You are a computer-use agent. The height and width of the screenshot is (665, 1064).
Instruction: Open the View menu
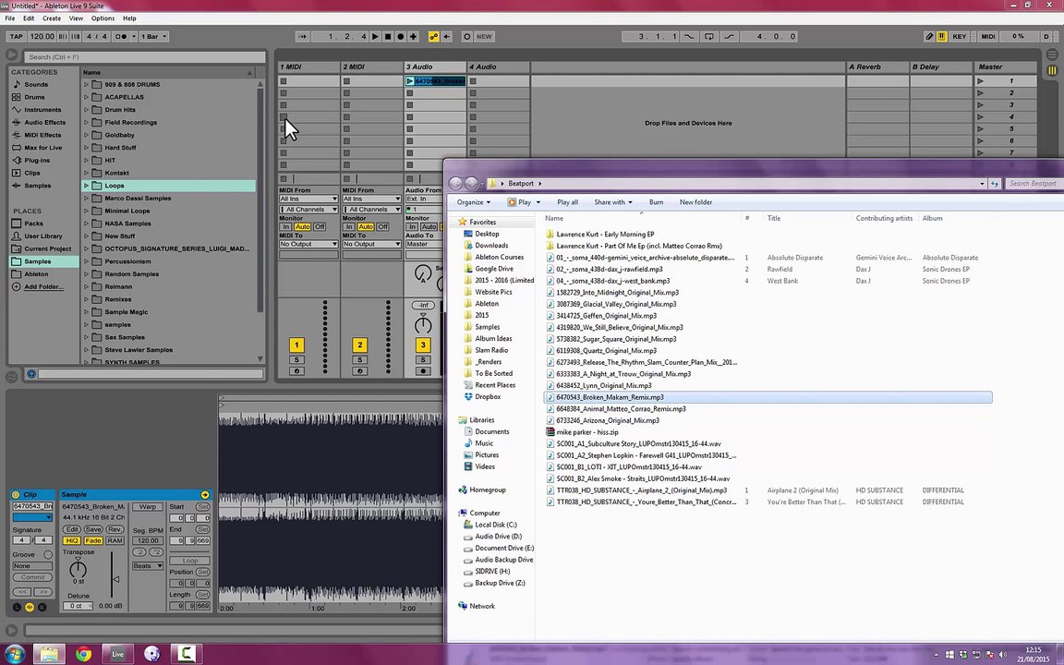(76, 18)
